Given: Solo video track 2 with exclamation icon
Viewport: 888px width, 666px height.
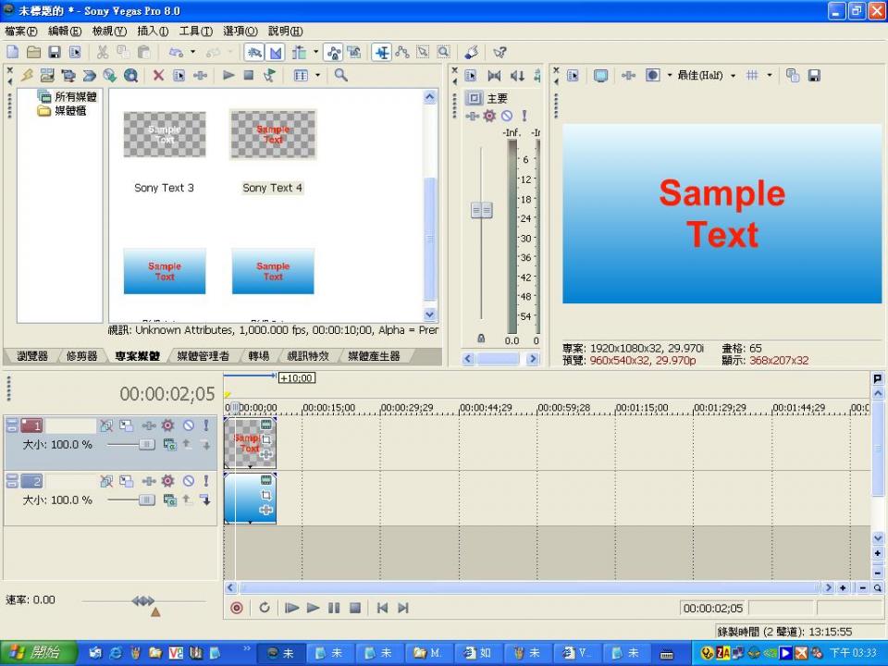Looking at the screenshot, I should point(205,481).
